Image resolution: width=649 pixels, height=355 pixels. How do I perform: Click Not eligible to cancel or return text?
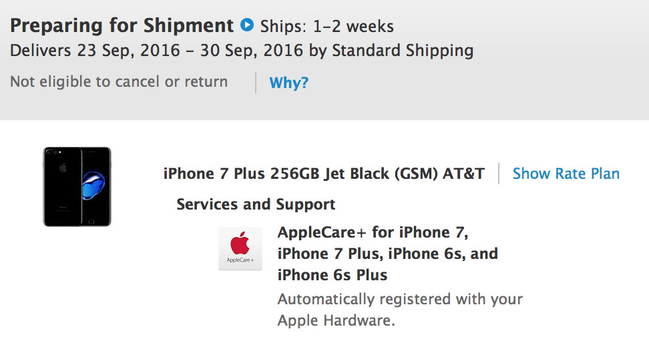[x=119, y=81]
